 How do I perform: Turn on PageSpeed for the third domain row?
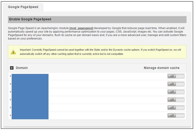click(176, 92)
